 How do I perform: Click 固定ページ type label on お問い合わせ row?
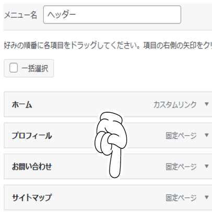pyautogui.click(x=181, y=167)
